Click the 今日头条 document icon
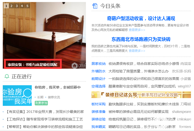Viewport: 194px width, 131px height. [x=95, y=6]
